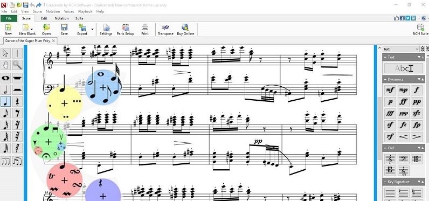Click the slur tool beside the triplet
Image resolution: width=429 pixels, height=201 pixels.
point(17,161)
